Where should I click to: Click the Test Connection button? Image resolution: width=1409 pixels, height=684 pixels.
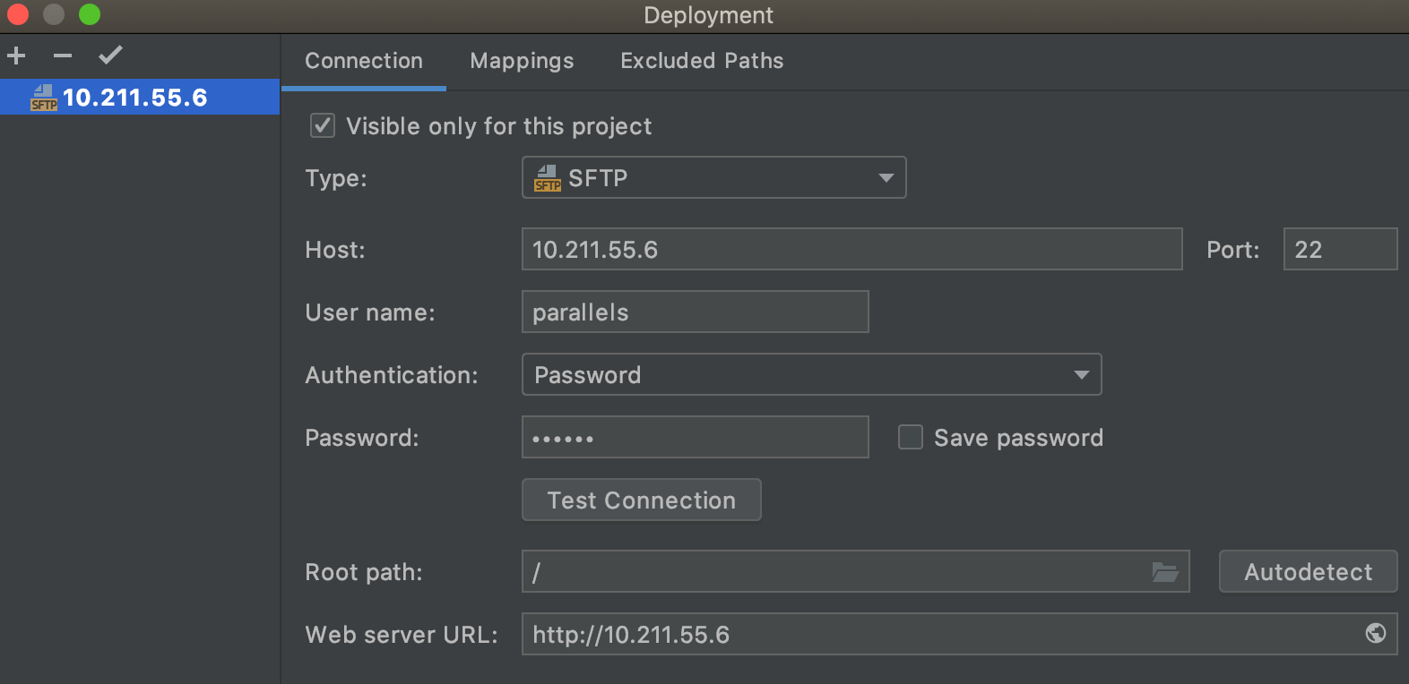click(642, 500)
